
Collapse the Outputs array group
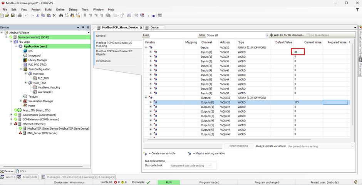point(146,98)
